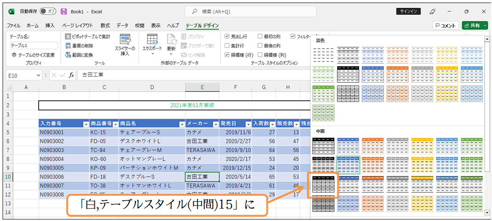
Task: Select the highlighted white medium 15 table style
Action: pos(324,186)
